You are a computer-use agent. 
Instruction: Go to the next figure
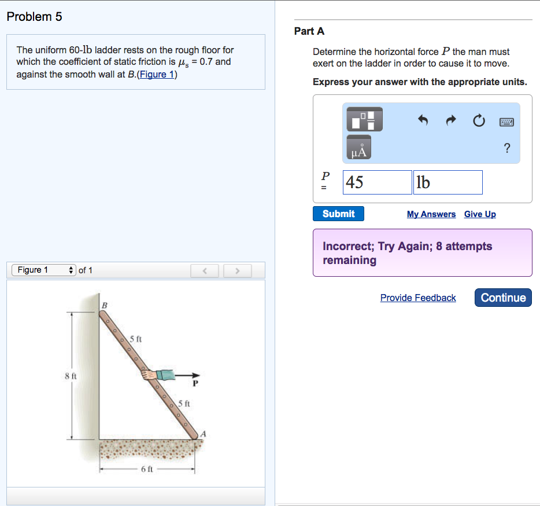pyautogui.click(x=236, y=270)
